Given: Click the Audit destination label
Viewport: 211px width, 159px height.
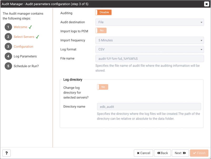Looking at the screenshot, I should (x=73, y=22).
